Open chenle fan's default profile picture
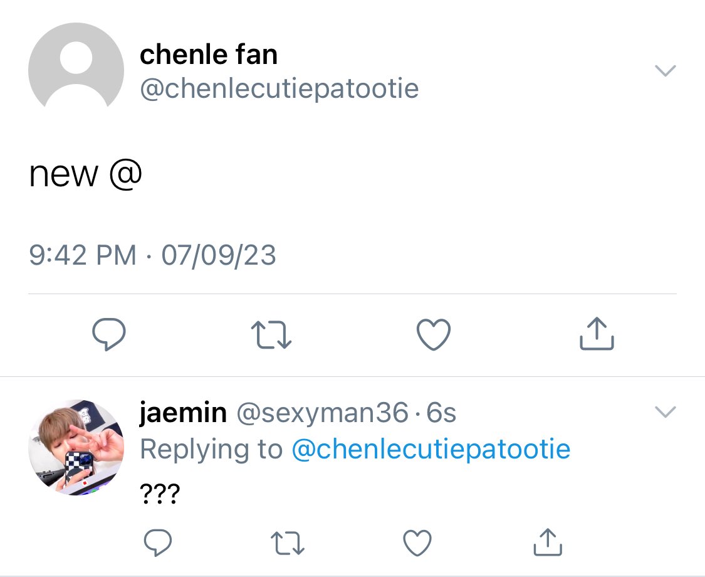 pyautogui.click(x=76, y=66)
